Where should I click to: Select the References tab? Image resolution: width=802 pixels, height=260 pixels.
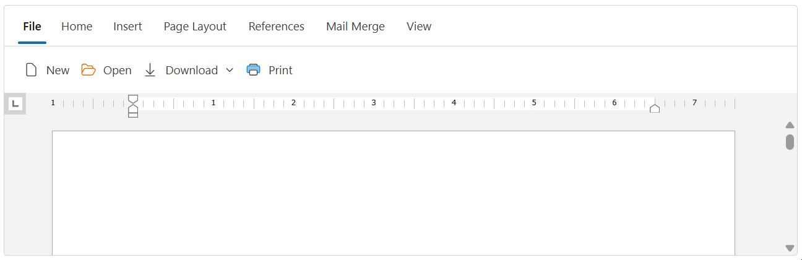tap(276, 27)
